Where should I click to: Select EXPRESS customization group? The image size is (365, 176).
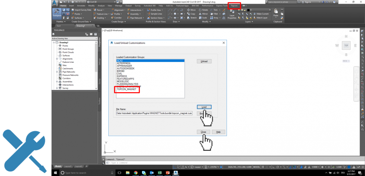(122, 76)
